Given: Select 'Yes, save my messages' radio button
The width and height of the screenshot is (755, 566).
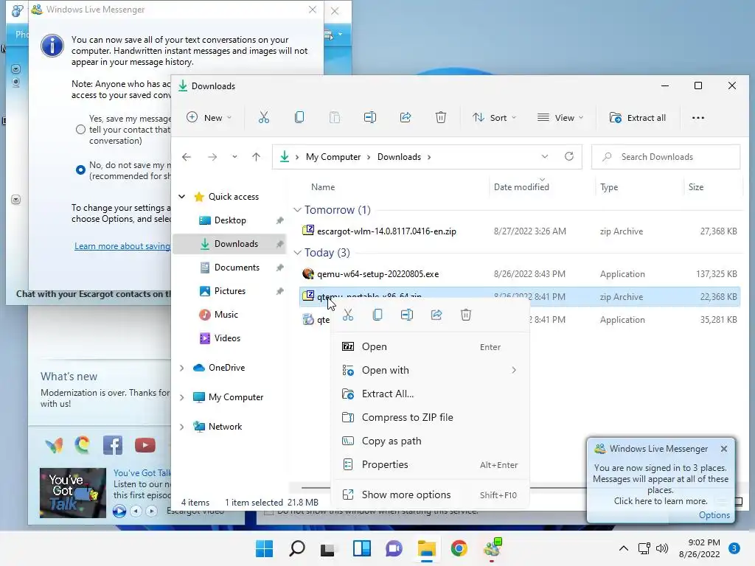Looking at the screenshot, I should [80, 130].
